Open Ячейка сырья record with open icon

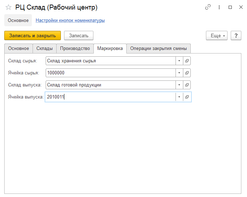(187, 73)
